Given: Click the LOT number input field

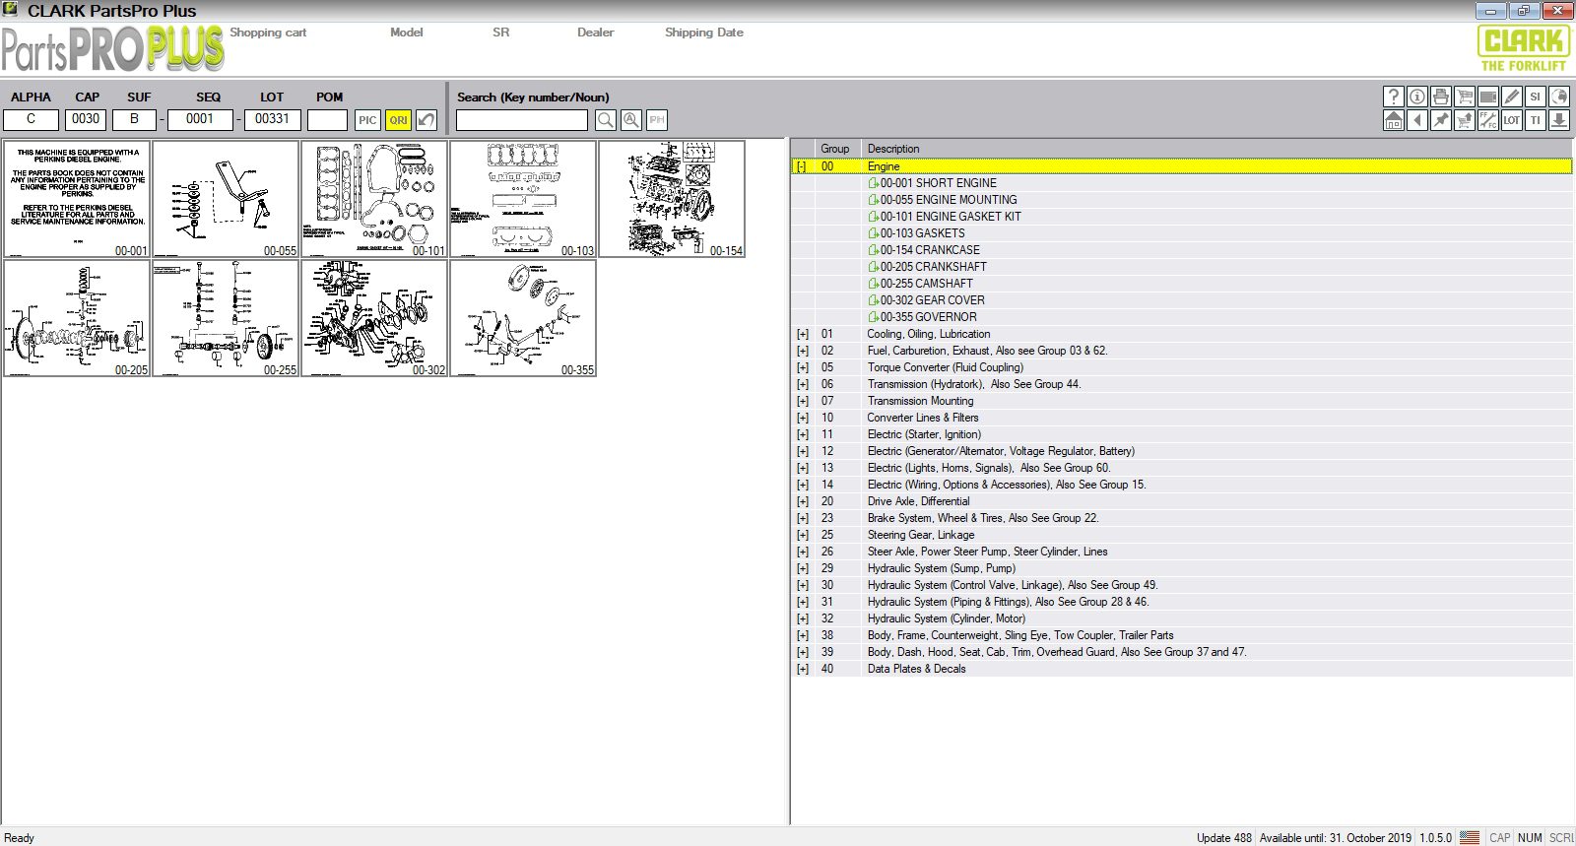Looking at the screenshot, I should [272, 119].
